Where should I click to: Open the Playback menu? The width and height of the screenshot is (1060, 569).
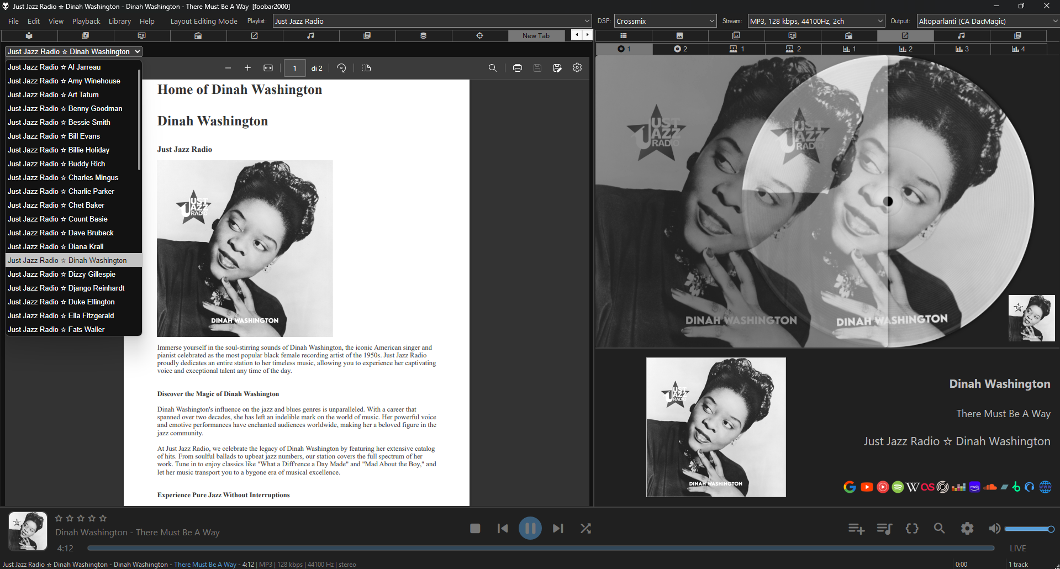[x=86, y=21]
